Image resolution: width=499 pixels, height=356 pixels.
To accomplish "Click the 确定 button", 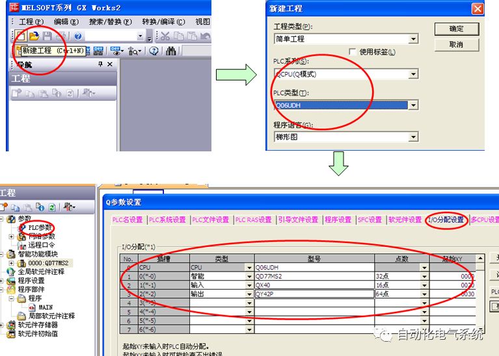I will click(x=456, y=29).
